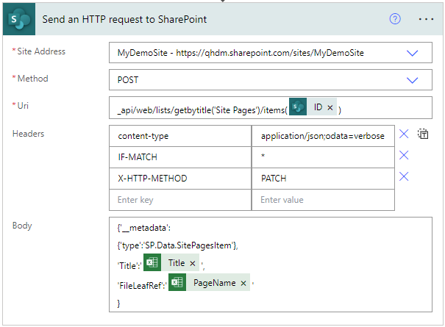
Task: Click the empty Enter key field
Action: [180, 200]
